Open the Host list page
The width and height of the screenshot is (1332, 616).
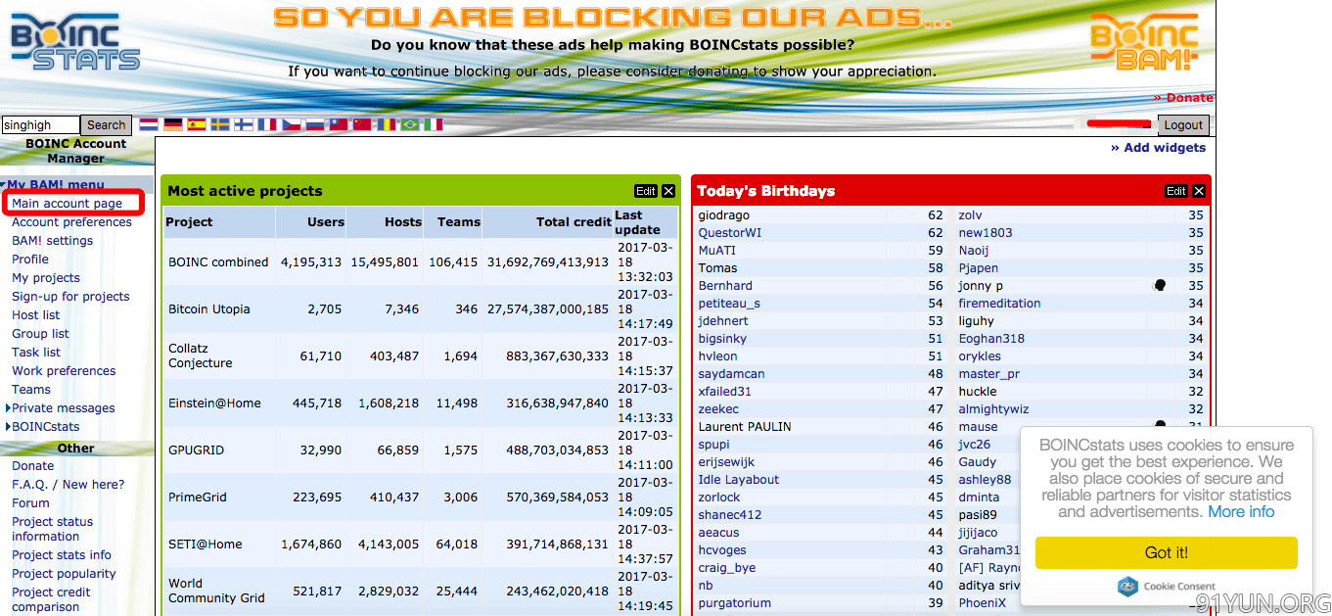tap(35, 315)
